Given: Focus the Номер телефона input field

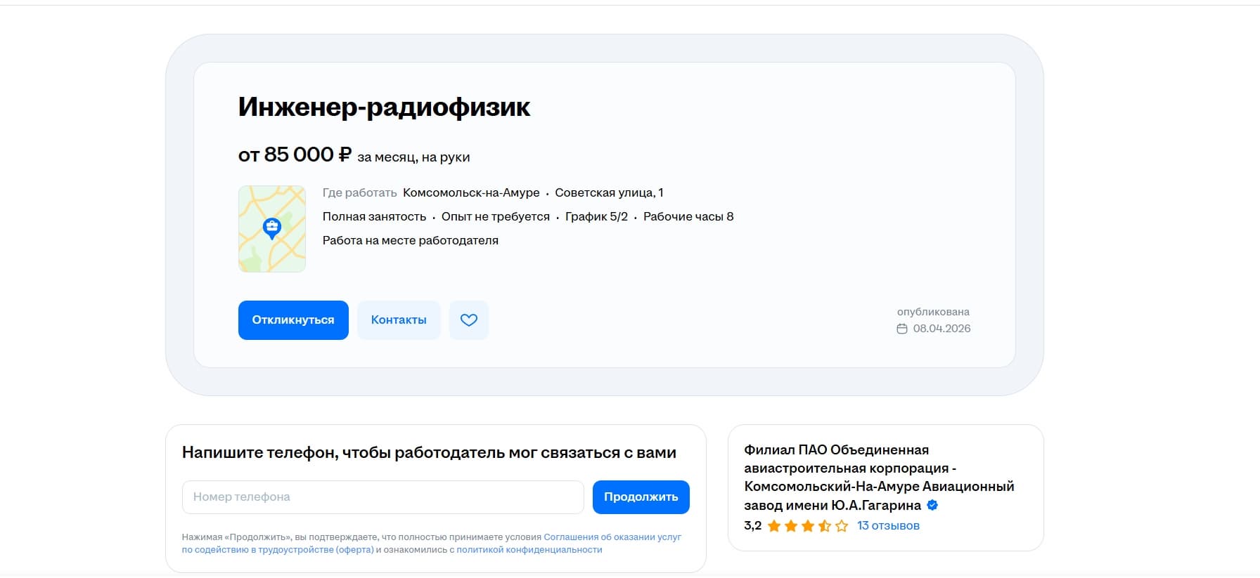Looking at the screenshot, I should click(x=383, y=497).
